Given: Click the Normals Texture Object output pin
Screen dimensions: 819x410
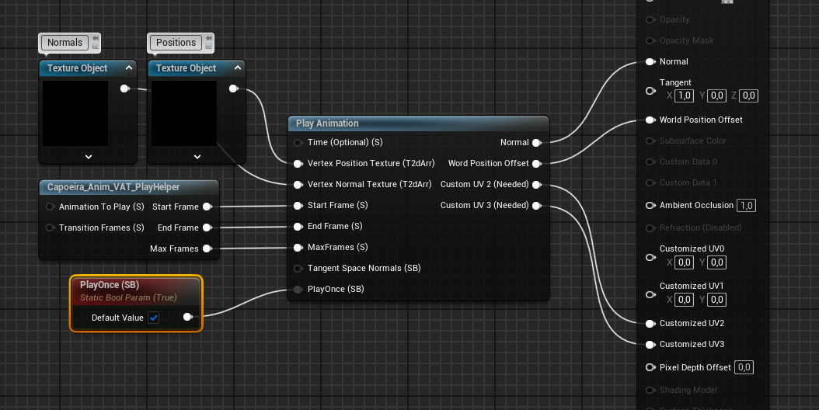Looking at the screenshot, I should click(125, 89).
